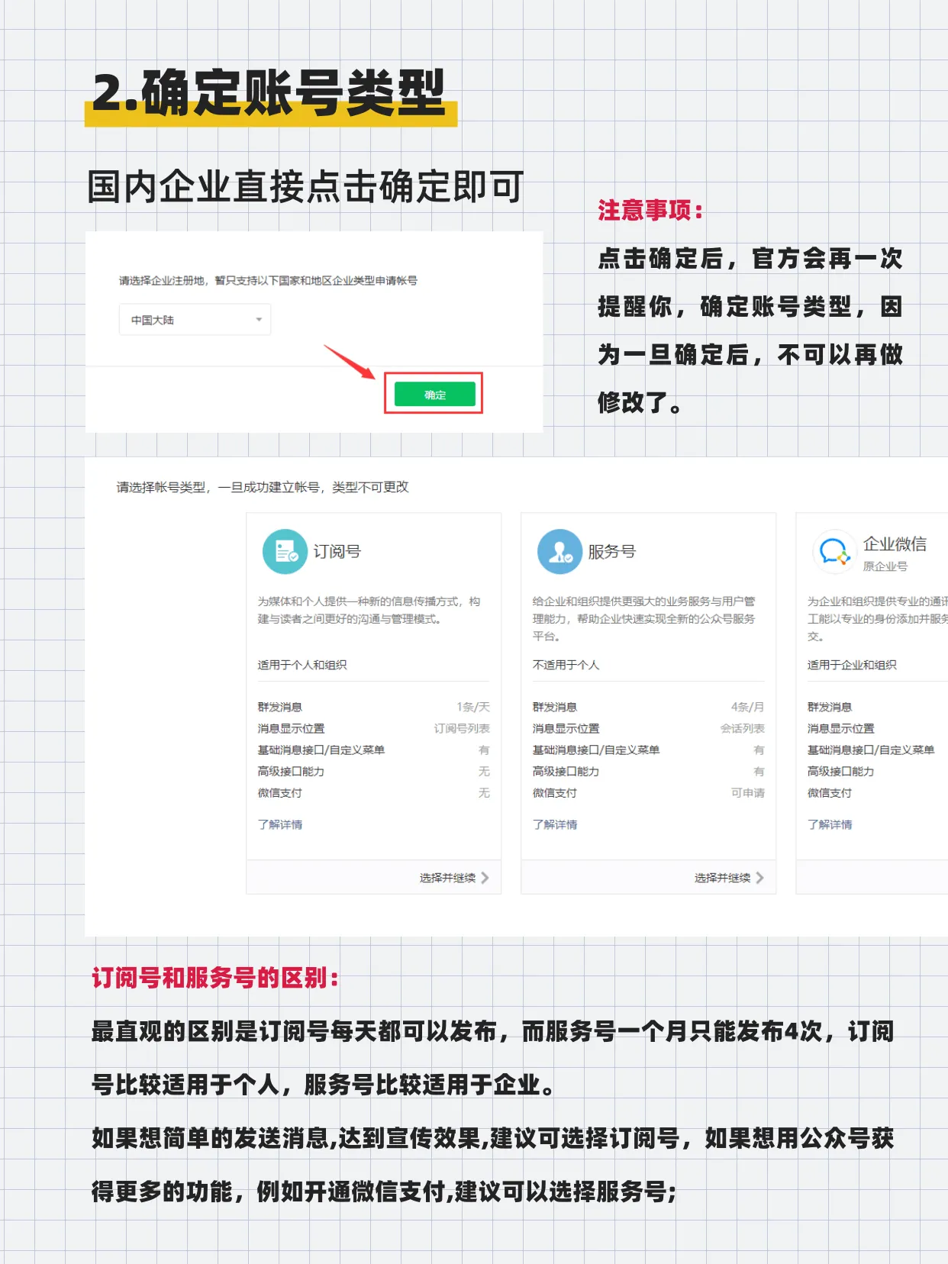Viewport: 948px width, 1264px height.
Task: Open 了解详情 link in 订阅号 card
Action: tap(280, 824)
